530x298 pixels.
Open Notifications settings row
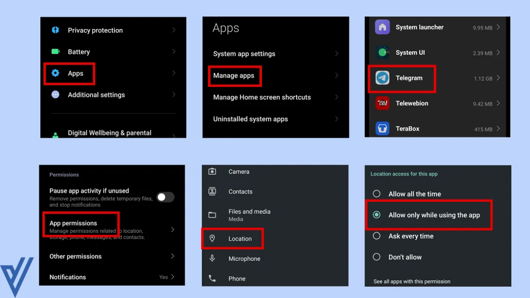[x=112, y=277]
